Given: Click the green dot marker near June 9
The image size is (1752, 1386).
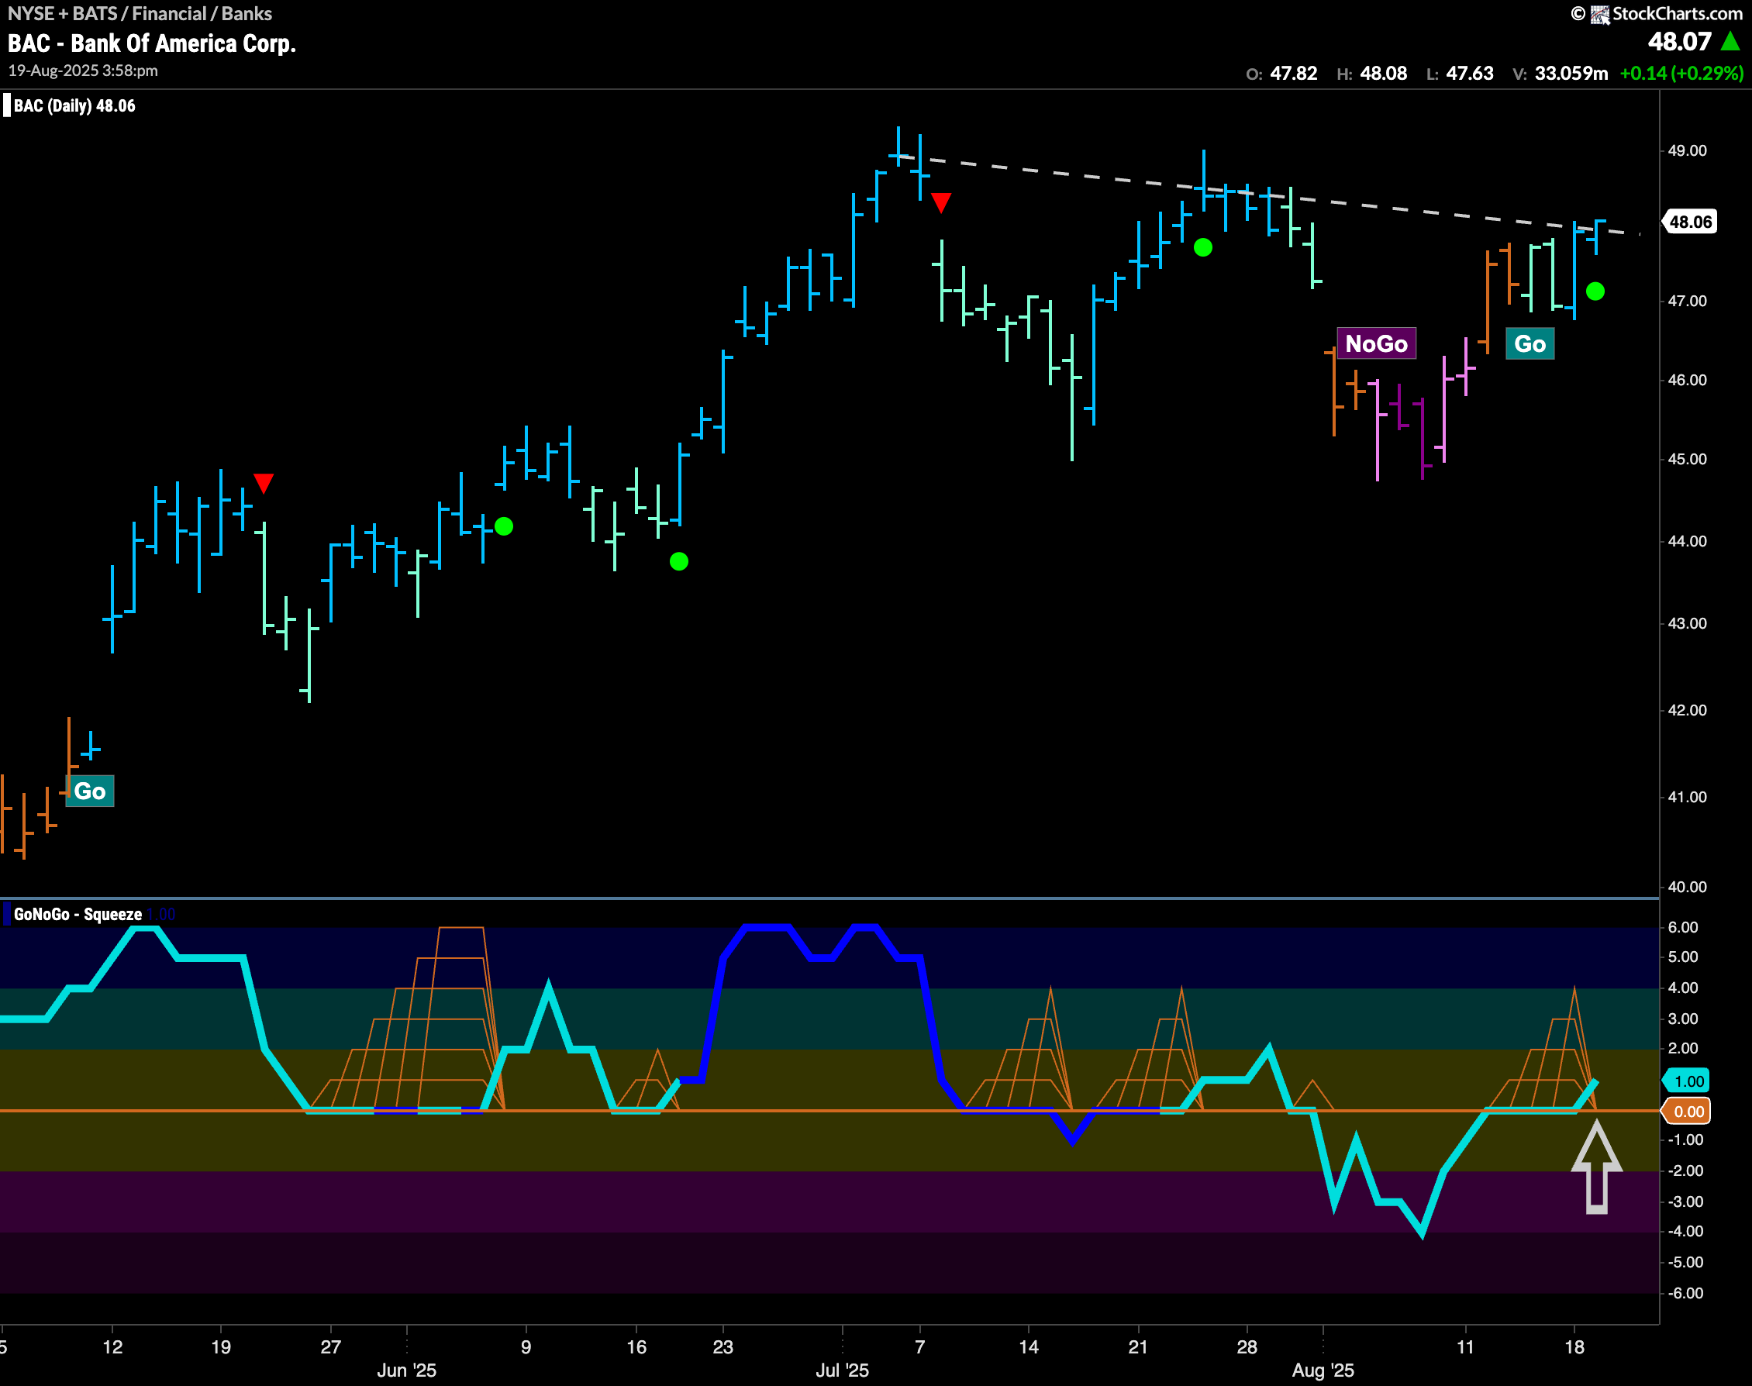Looking at the screenshot, I should 503,526.
